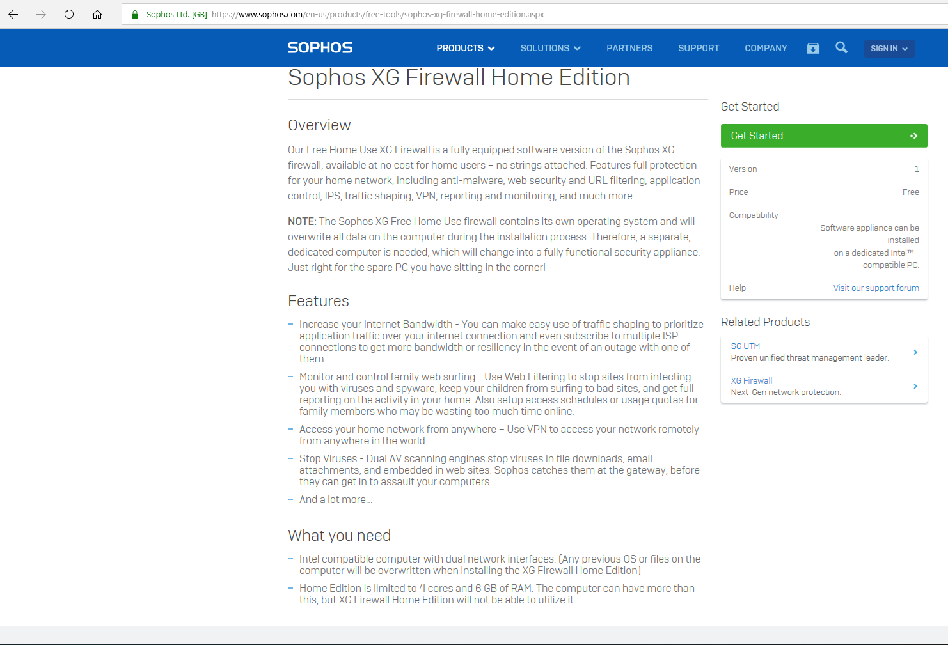
Task: Click the Price value Free
Action: (911, 192)
